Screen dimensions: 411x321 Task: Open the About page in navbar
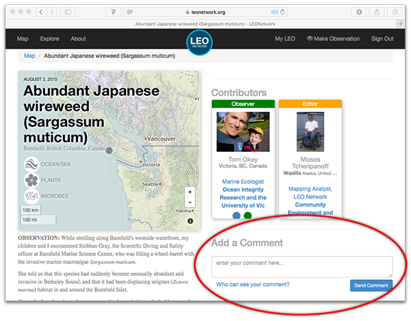(78, 39)
